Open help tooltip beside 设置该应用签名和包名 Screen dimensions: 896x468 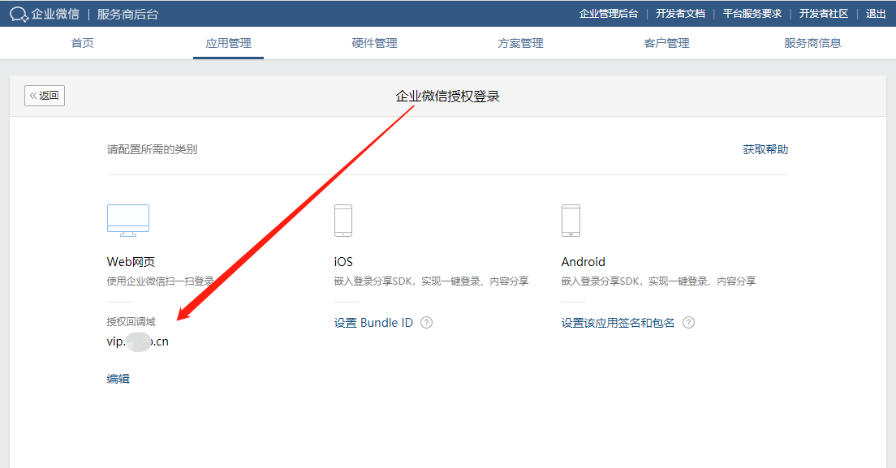[x=688, y=323]
